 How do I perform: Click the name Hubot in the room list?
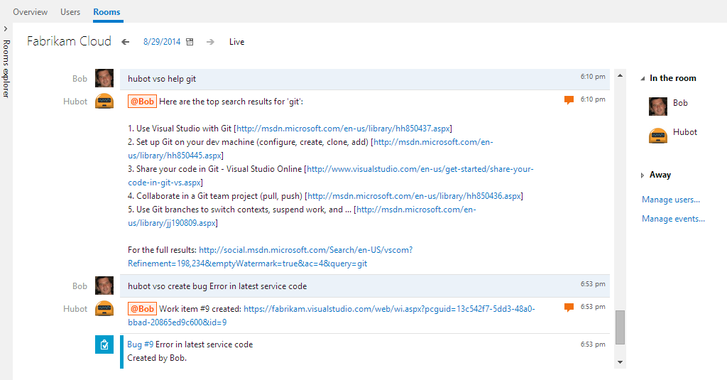coord(685,132)
